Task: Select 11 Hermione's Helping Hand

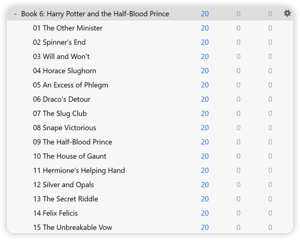Action: tap(79, 170)
